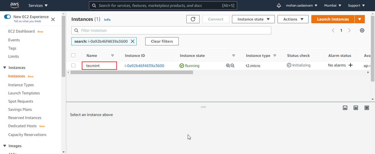
Task: Remove the search filter i-0a92b46f4839a3600
Action: click(x=133, y=41)
